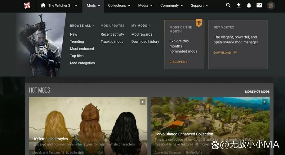This screenshot has height=155, width=285.
Task: Collapse the Mods menu
Action: [x=93, y=6]
